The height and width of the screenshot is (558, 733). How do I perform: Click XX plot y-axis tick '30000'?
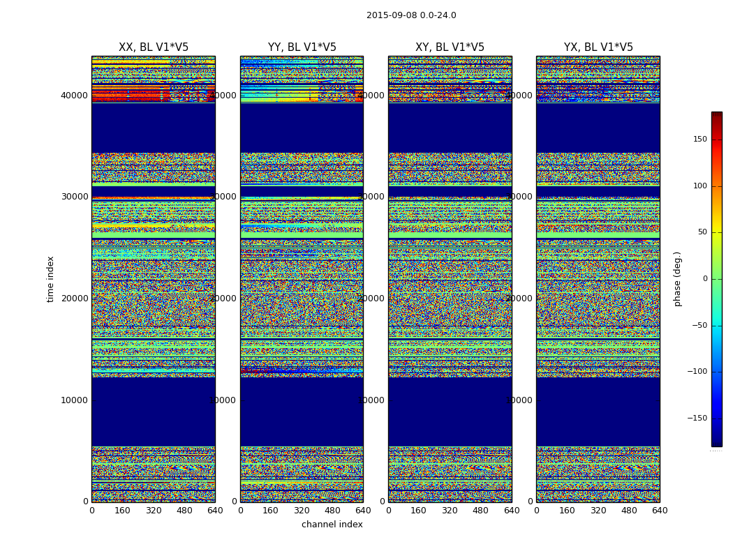(74, 197)
